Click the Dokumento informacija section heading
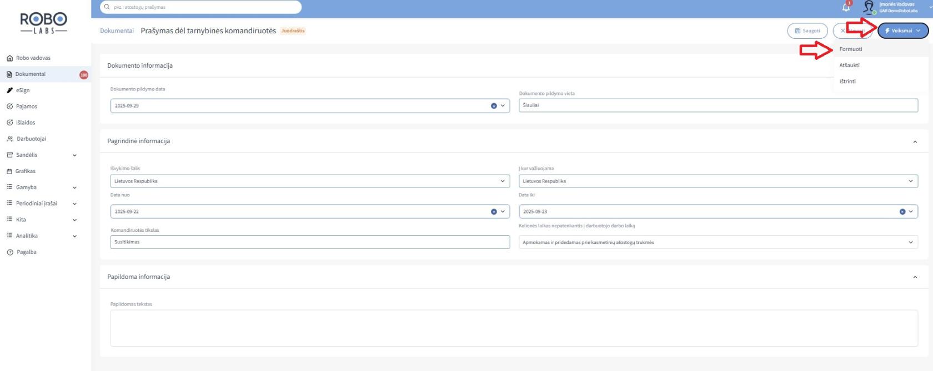Screen dimensions: 933x371 click(x=140, y=65)
